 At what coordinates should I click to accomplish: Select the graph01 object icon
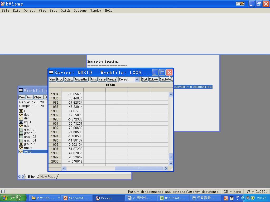tap(21, 129)
